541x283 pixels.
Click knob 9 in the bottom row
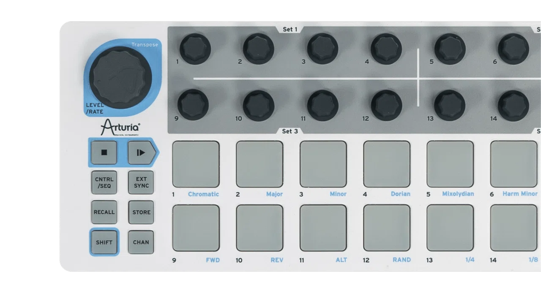click(193, 105)
